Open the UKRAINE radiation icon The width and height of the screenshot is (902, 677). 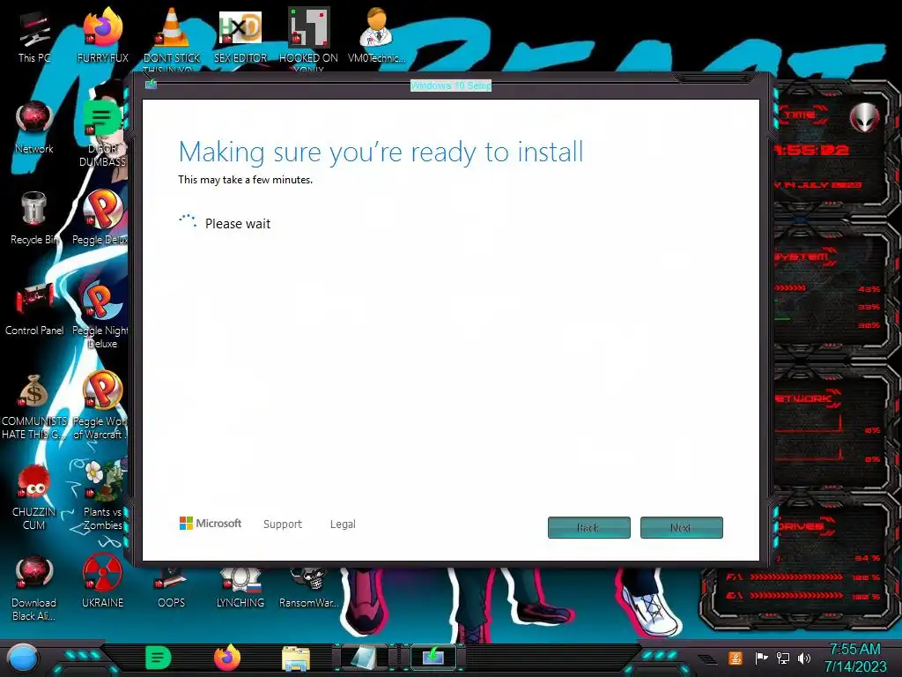point(102,582)
